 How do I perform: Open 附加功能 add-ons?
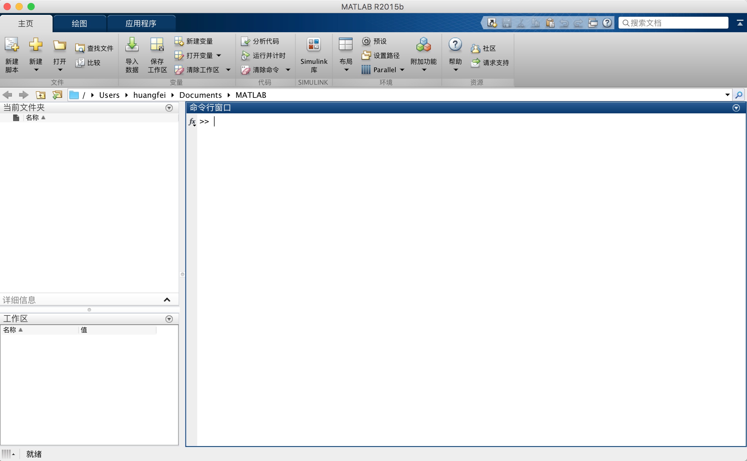coord(423,55)
